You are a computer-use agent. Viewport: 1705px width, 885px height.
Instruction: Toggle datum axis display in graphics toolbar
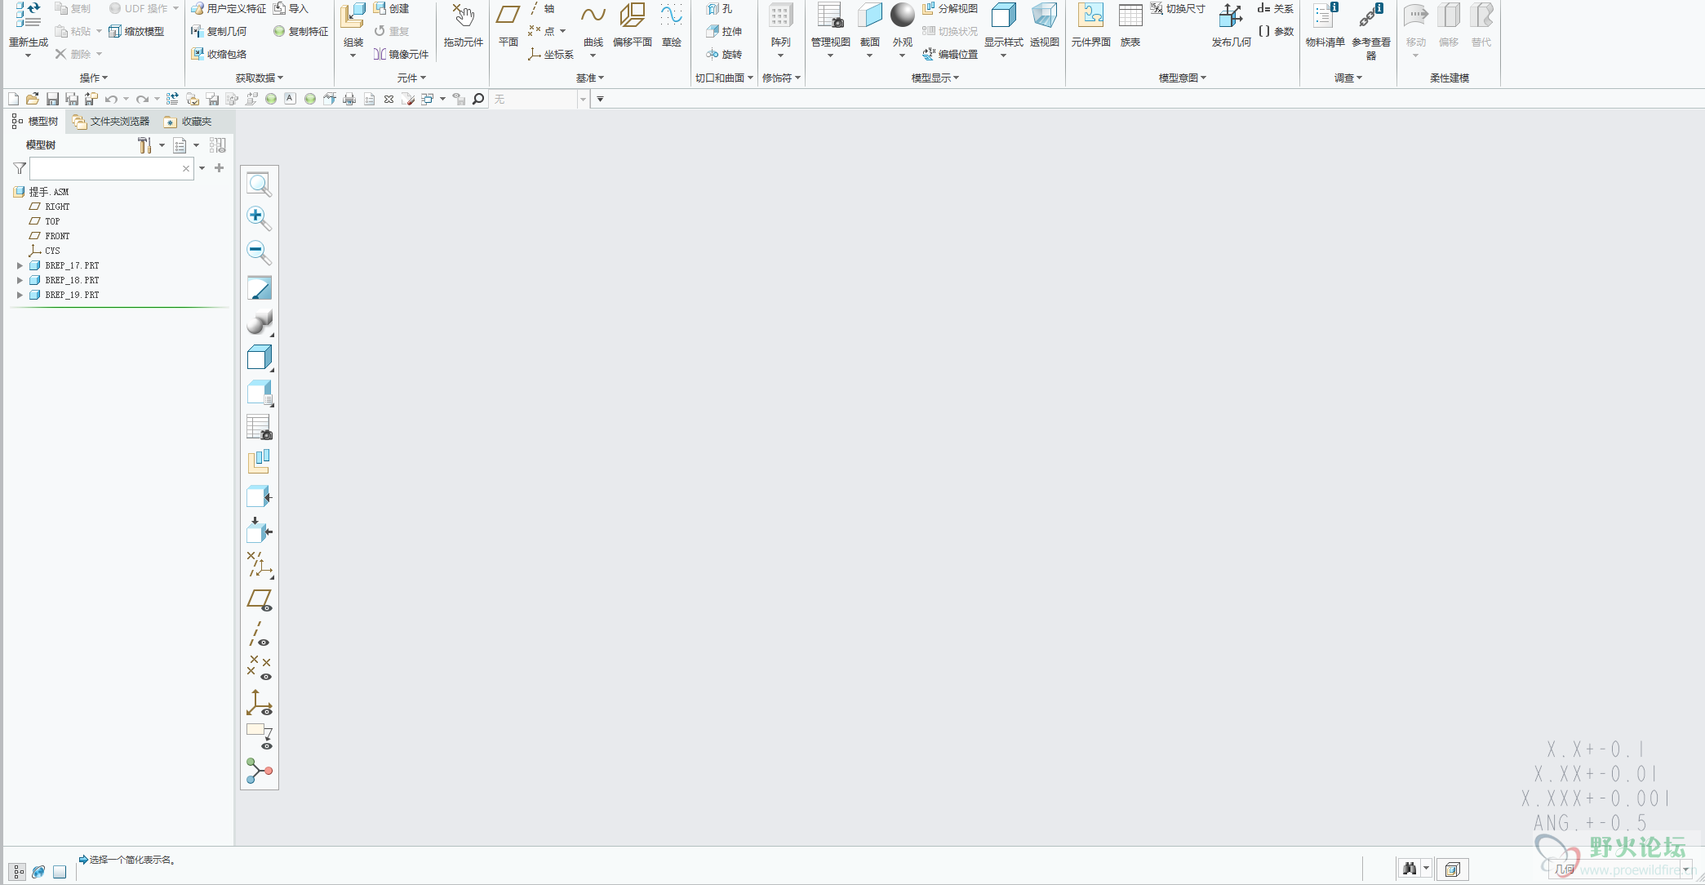(x=259, y=634)
